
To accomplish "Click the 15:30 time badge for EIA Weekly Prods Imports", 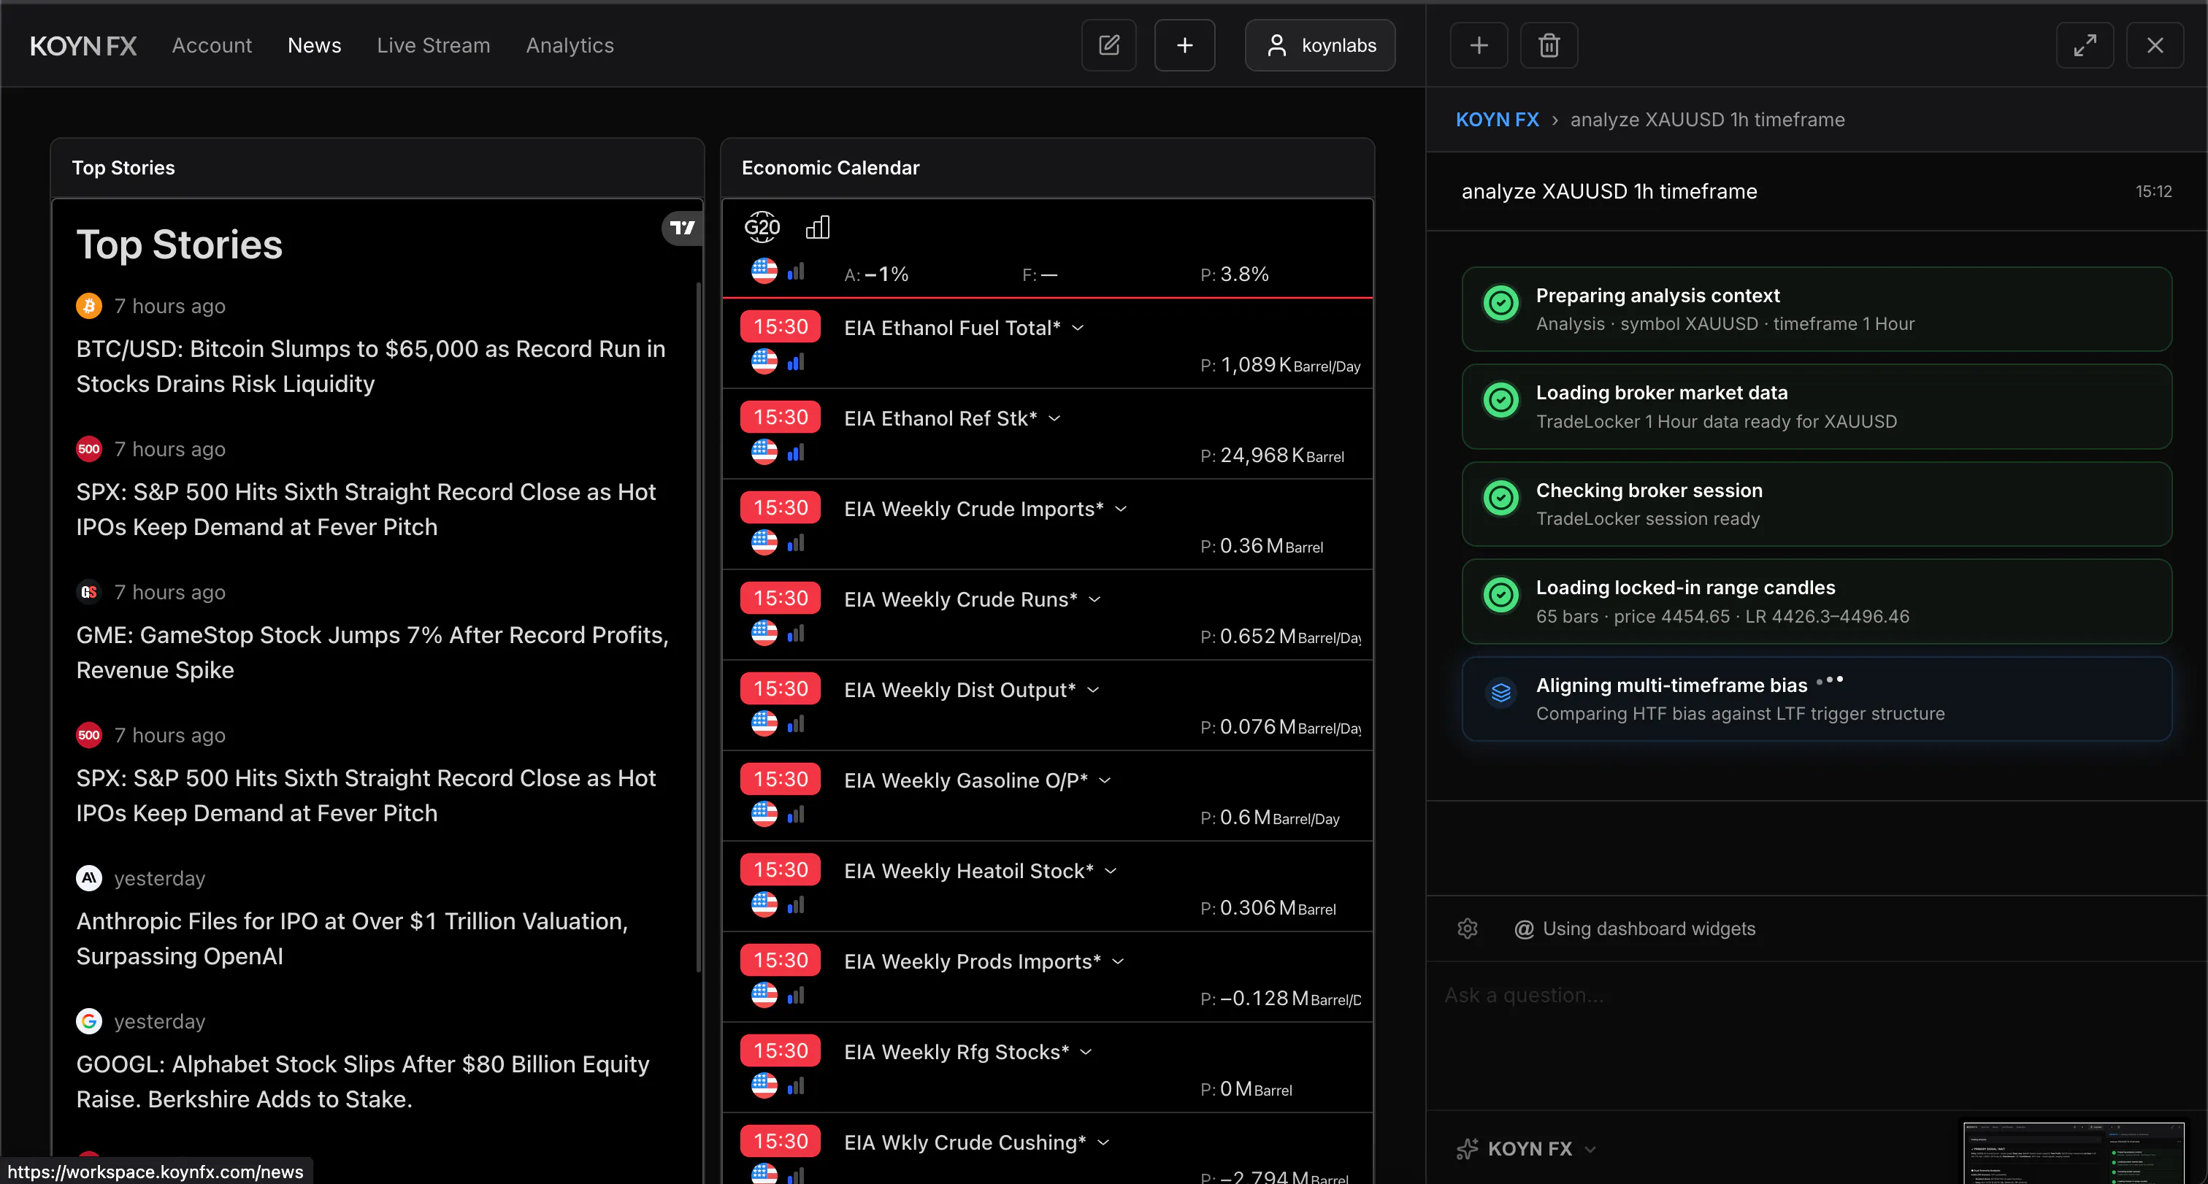I will pyautogui.click(x=781, y=961).
